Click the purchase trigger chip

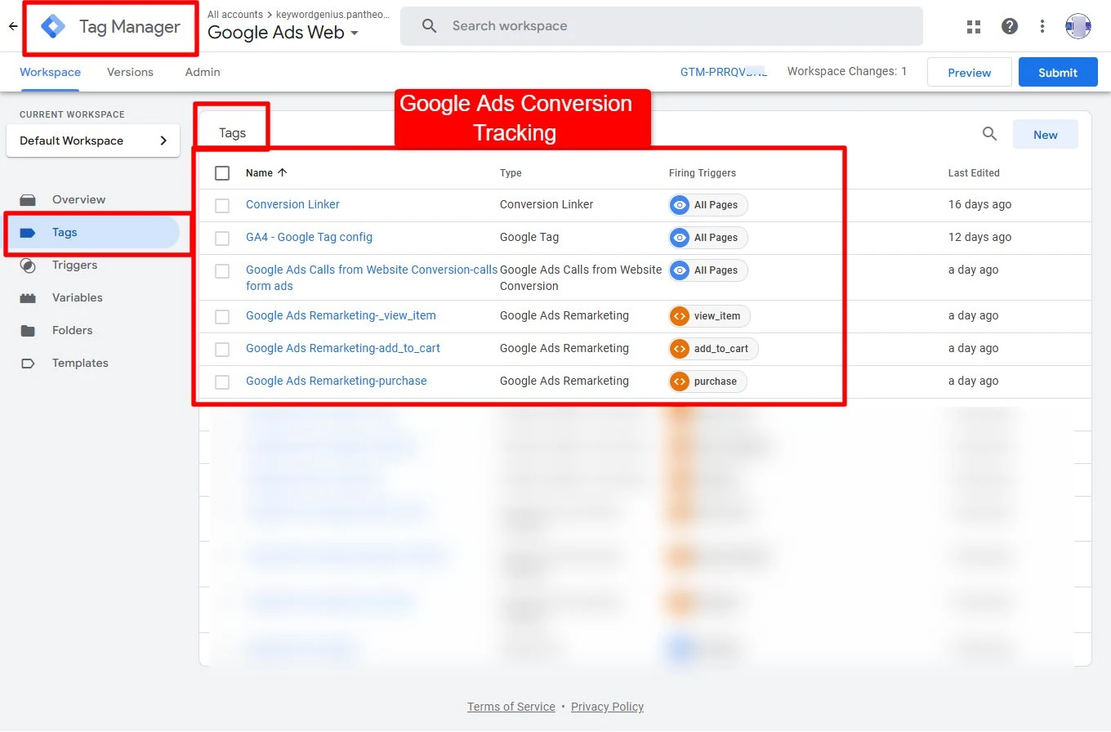pos(707,382)
